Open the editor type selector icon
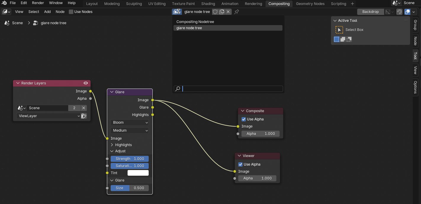The height and width of the screenshot is (204, 421). coord(6,12)
